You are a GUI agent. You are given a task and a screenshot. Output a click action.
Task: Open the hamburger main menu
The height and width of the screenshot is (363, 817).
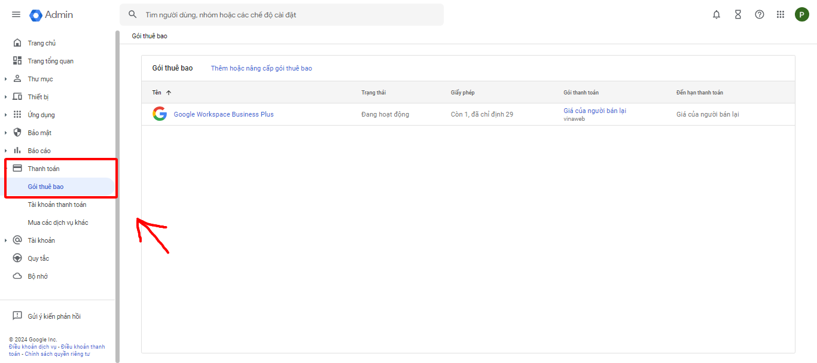coord(16,14)
